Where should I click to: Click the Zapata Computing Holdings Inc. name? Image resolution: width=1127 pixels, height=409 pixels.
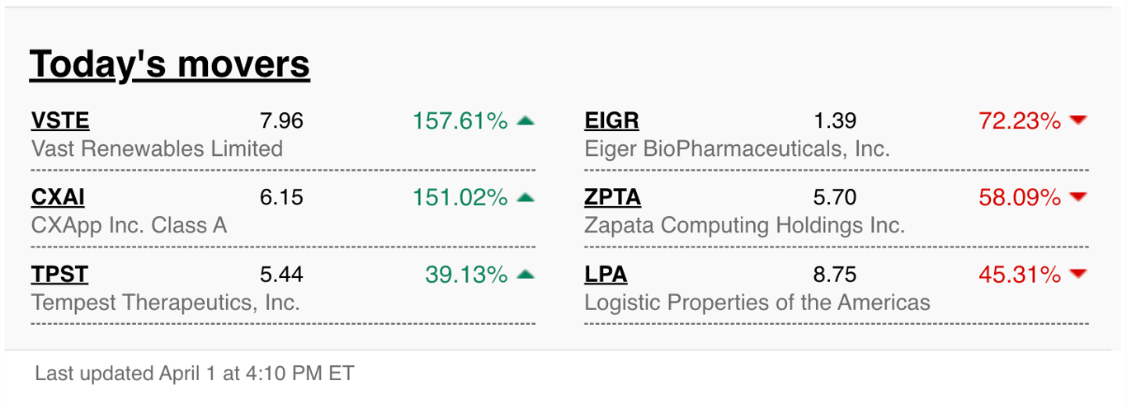[744, 225]
